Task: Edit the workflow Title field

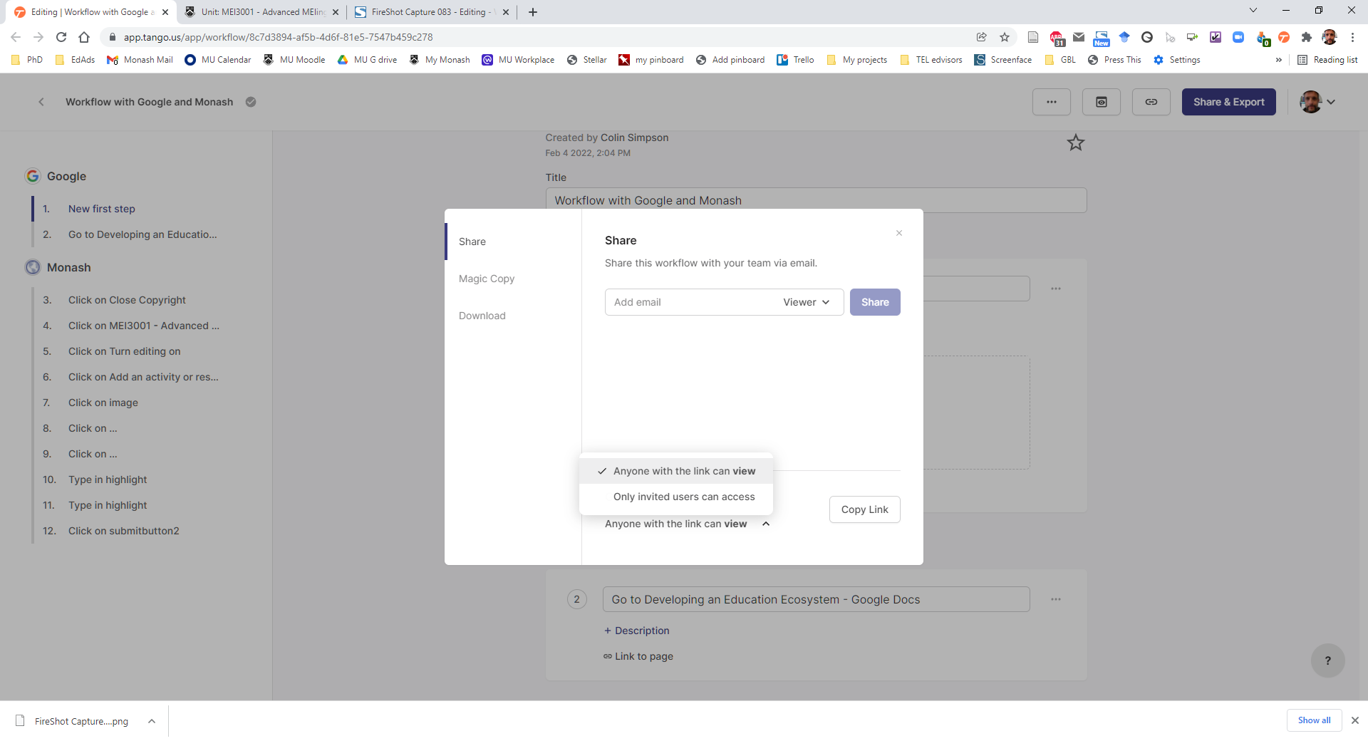Action: [x=817, y=200]
